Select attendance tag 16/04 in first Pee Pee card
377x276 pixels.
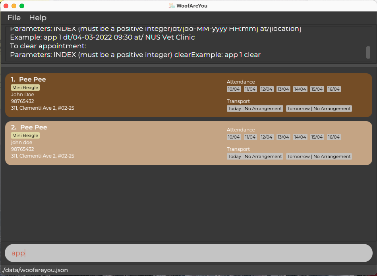pos(334,89)
